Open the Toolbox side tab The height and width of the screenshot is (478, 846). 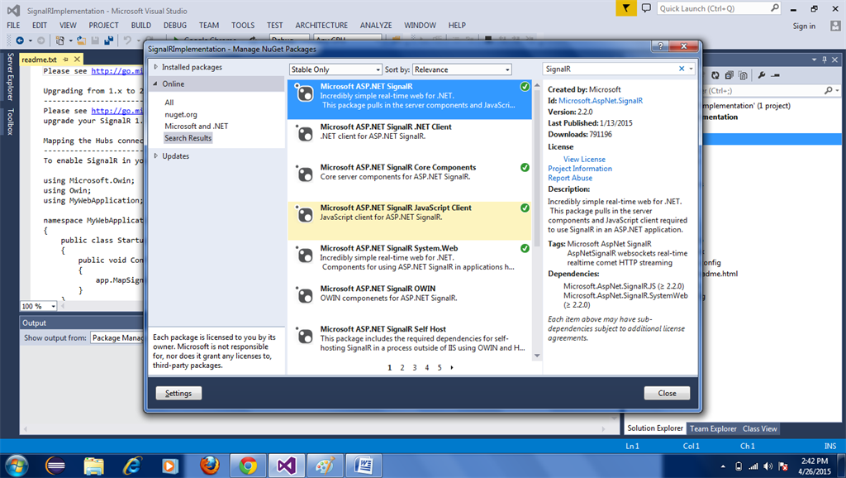pyautogui.click(x=10, y=121)
